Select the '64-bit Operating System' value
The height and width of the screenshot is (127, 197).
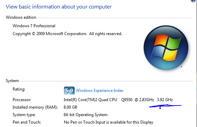click(86, 115)
